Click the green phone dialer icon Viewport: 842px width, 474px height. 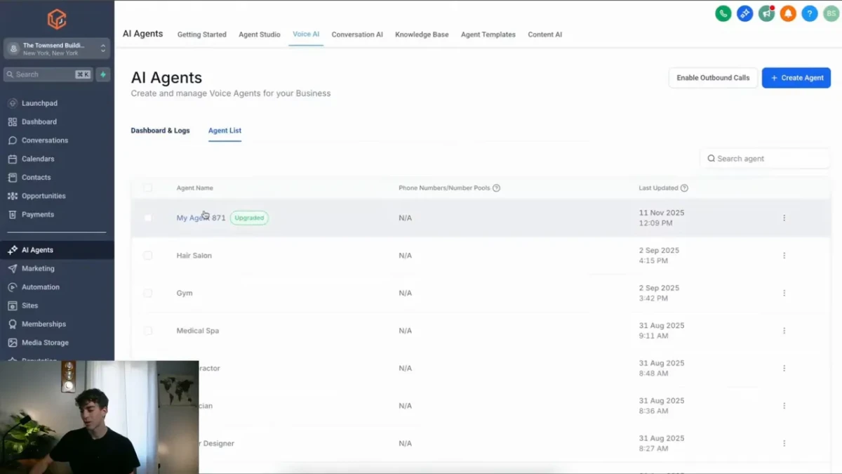click(x=723, y=13)
